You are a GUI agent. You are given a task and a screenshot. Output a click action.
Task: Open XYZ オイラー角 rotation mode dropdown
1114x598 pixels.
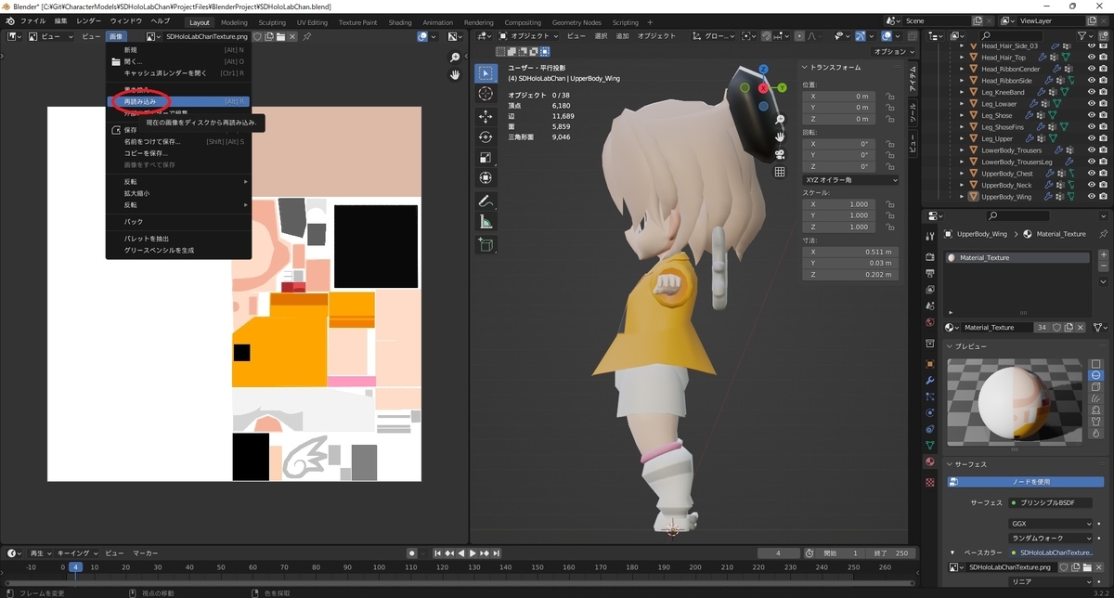point(849,179)
